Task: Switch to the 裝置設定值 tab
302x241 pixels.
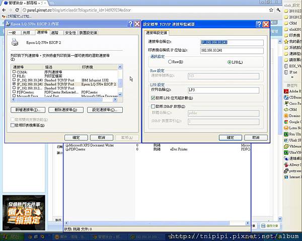Action: (x=88, y=33)
